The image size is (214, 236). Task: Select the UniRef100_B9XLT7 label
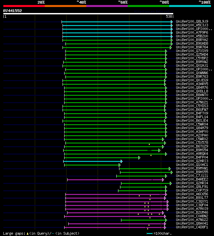pos(192,198)
